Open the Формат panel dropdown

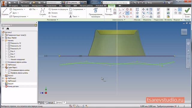(x=178, y=20)
